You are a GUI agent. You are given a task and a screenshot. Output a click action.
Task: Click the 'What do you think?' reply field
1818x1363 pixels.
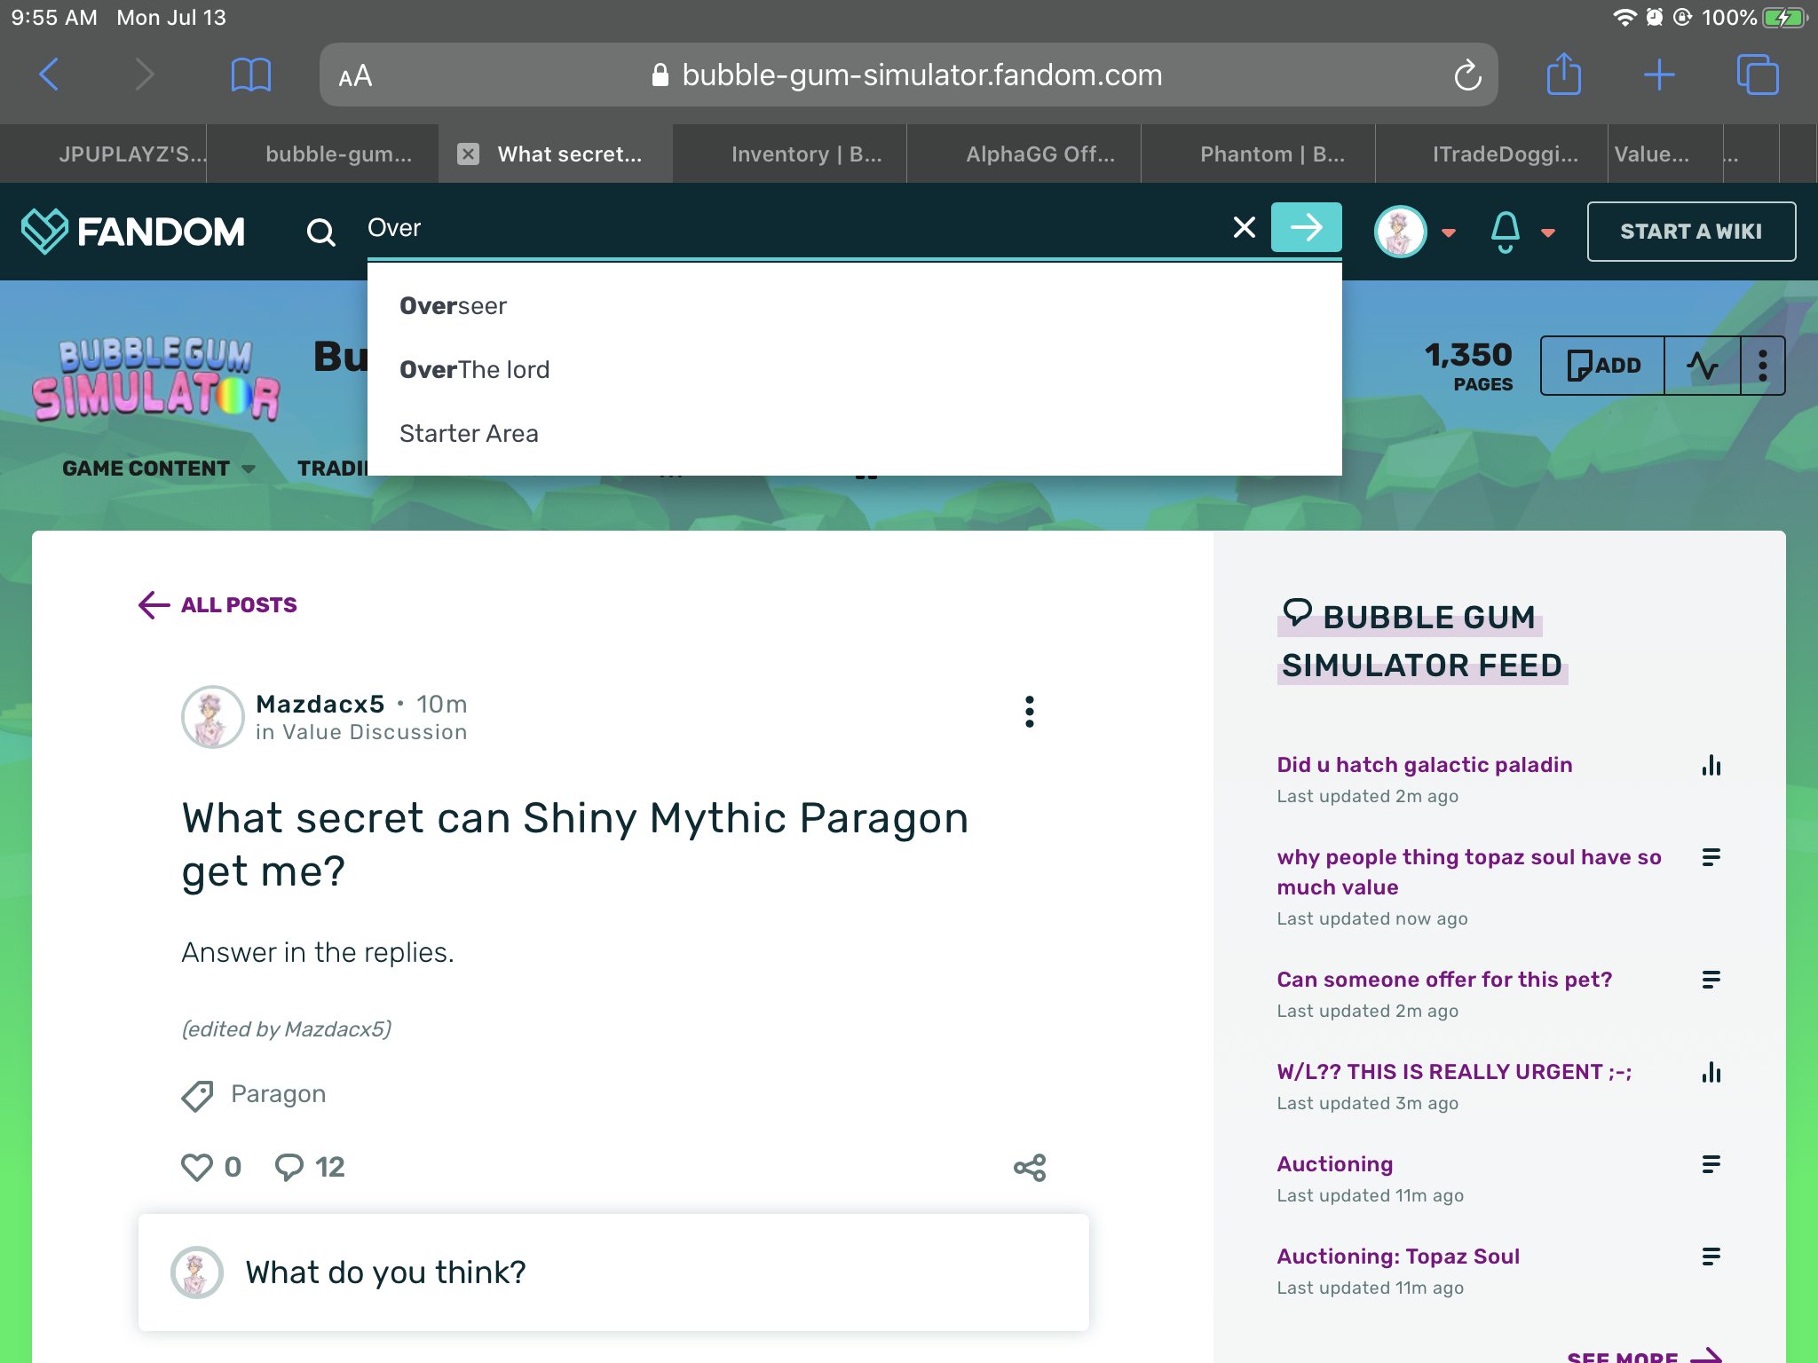(x=613, y=1272)
